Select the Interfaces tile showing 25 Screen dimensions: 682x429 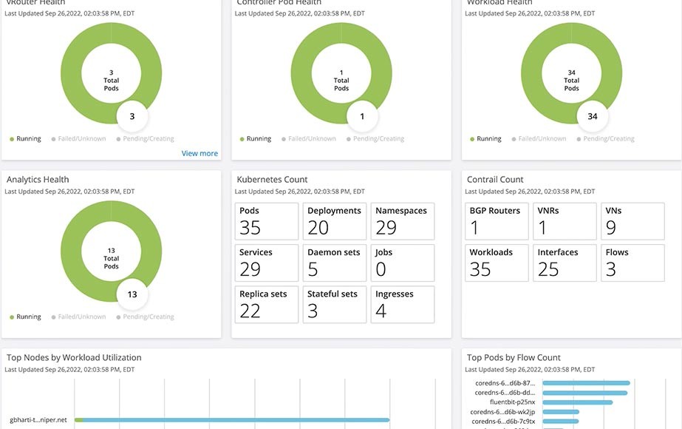[x=567, y=263]
